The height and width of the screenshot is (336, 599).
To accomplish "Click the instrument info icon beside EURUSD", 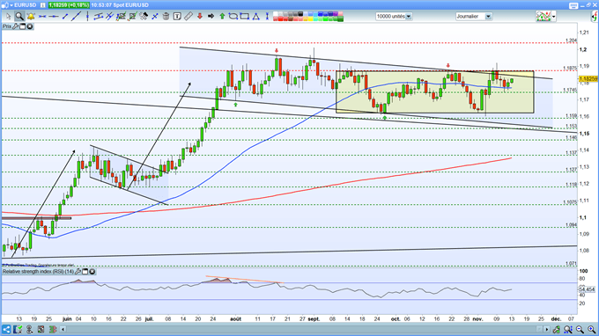I will (x=43, y=5).
